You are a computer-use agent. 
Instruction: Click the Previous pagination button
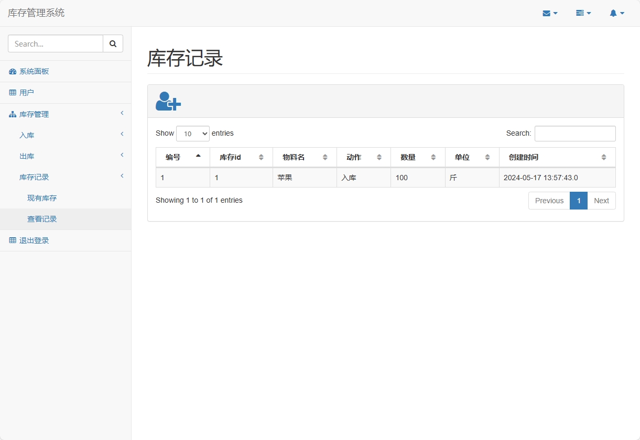click(549, 201)
